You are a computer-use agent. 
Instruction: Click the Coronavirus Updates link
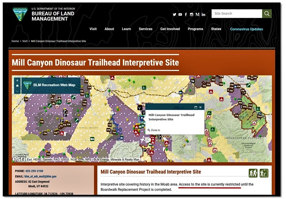246,29
